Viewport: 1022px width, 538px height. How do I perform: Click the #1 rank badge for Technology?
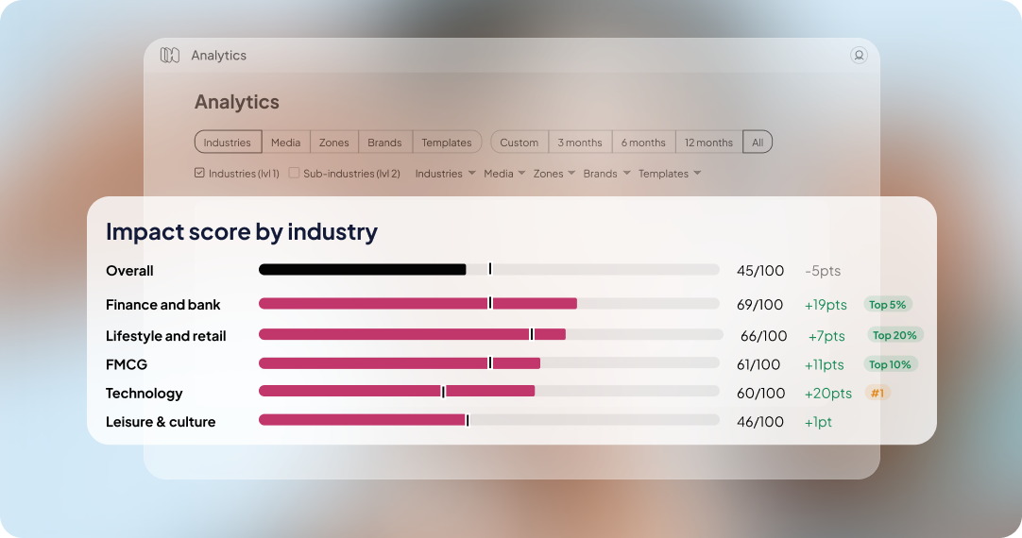coord(877,393)
